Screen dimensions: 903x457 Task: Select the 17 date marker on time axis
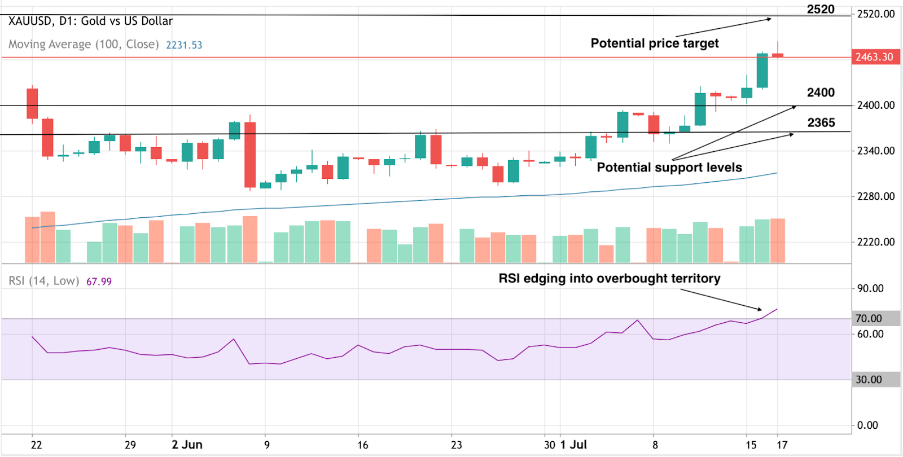pos(782,445)
